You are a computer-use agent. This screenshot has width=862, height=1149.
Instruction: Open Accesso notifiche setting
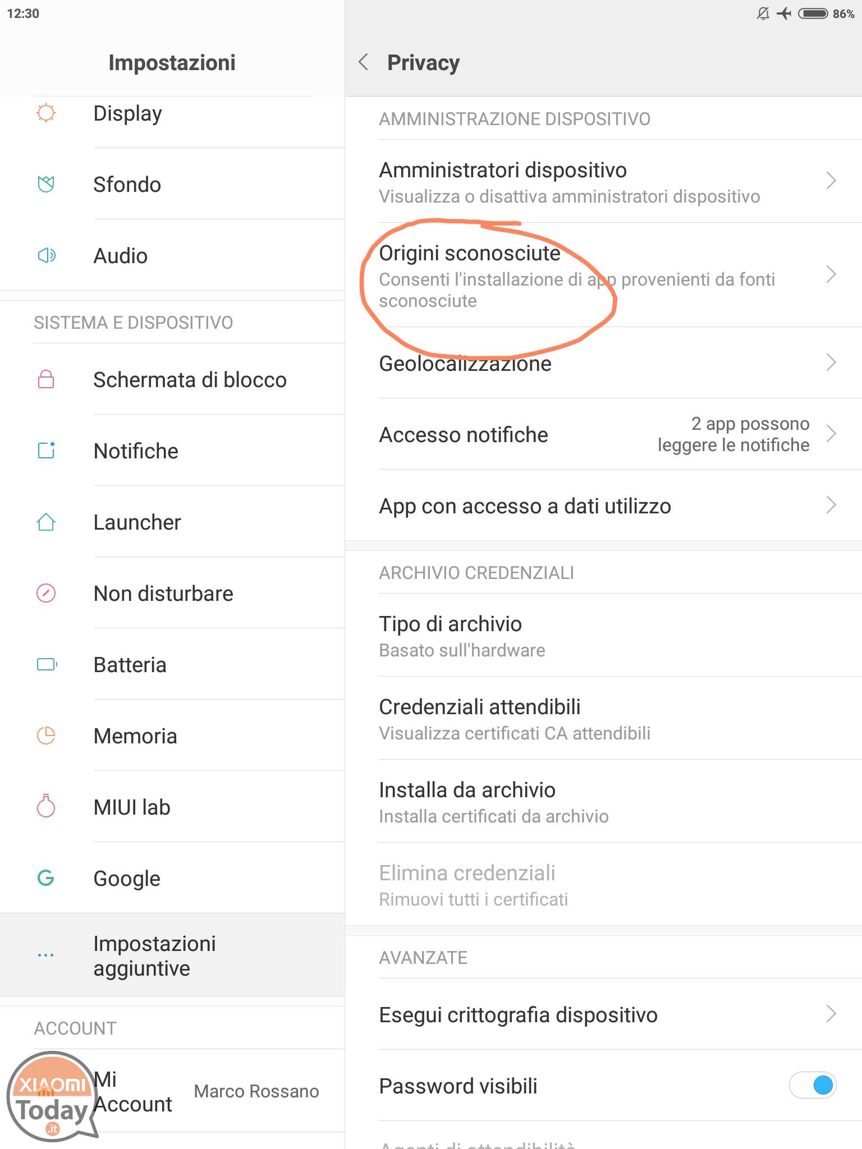(x=603, y=434)
